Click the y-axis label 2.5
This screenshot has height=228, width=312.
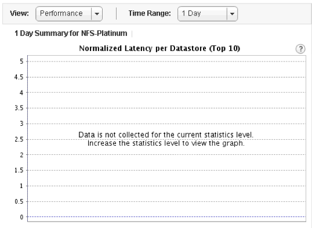coord(19,139)
